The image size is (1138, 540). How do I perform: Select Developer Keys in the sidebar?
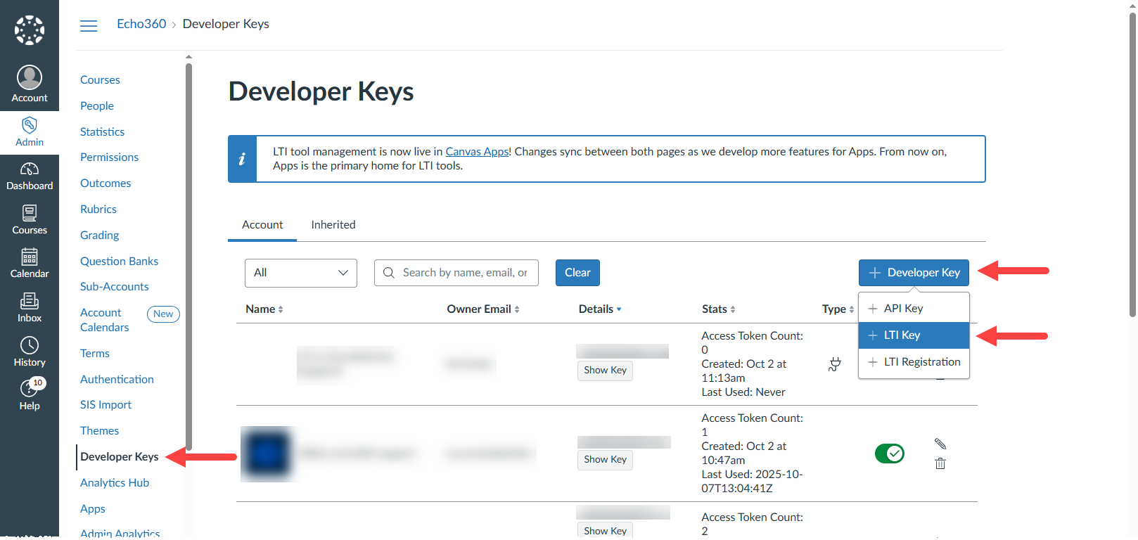tap(120, 457)
